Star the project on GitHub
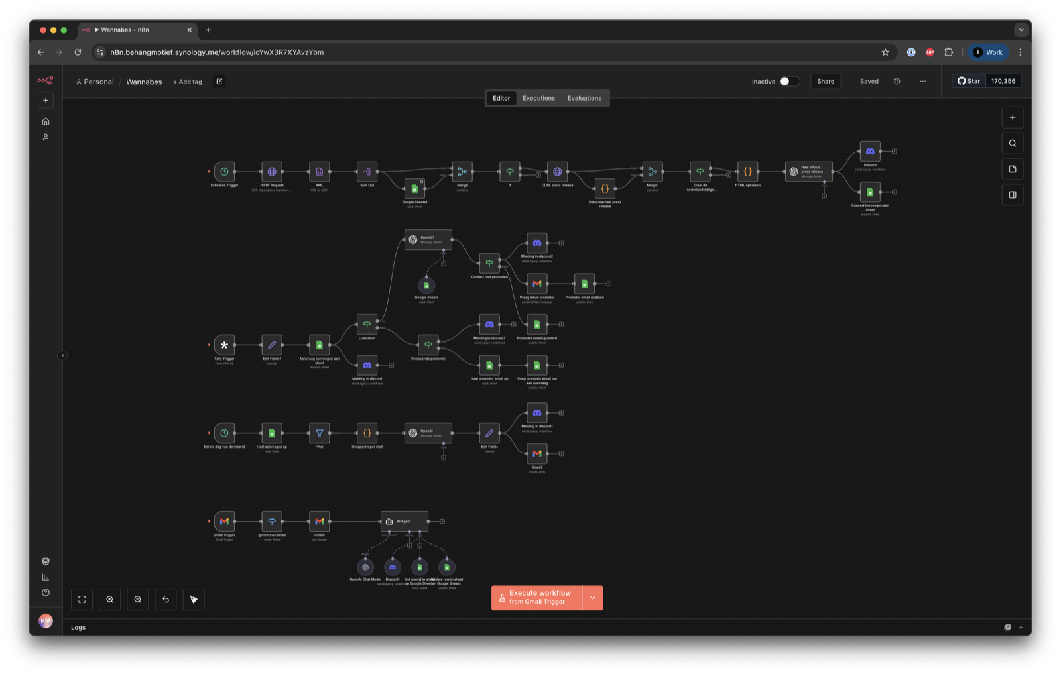 pos(969,81)
